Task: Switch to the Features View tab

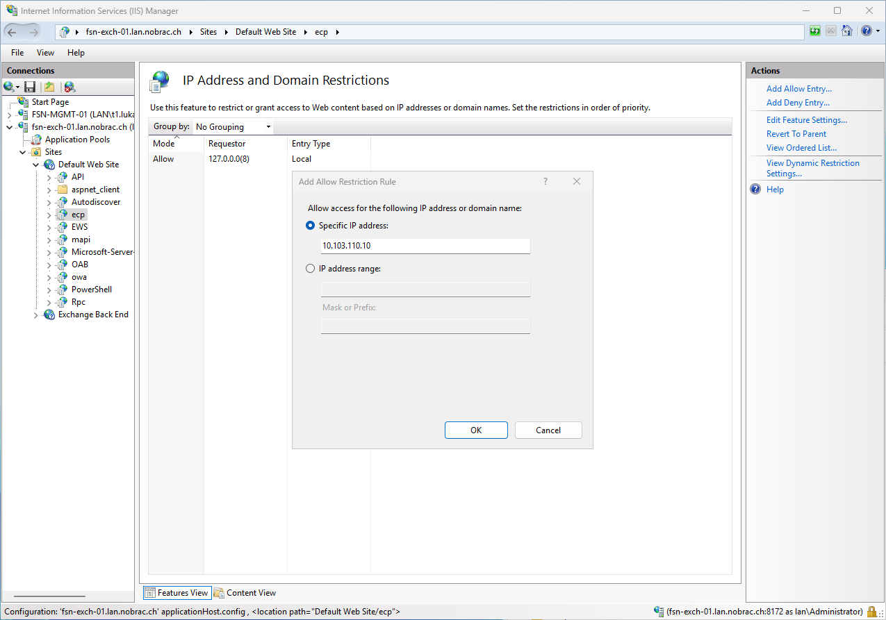Action: [177, 593]
